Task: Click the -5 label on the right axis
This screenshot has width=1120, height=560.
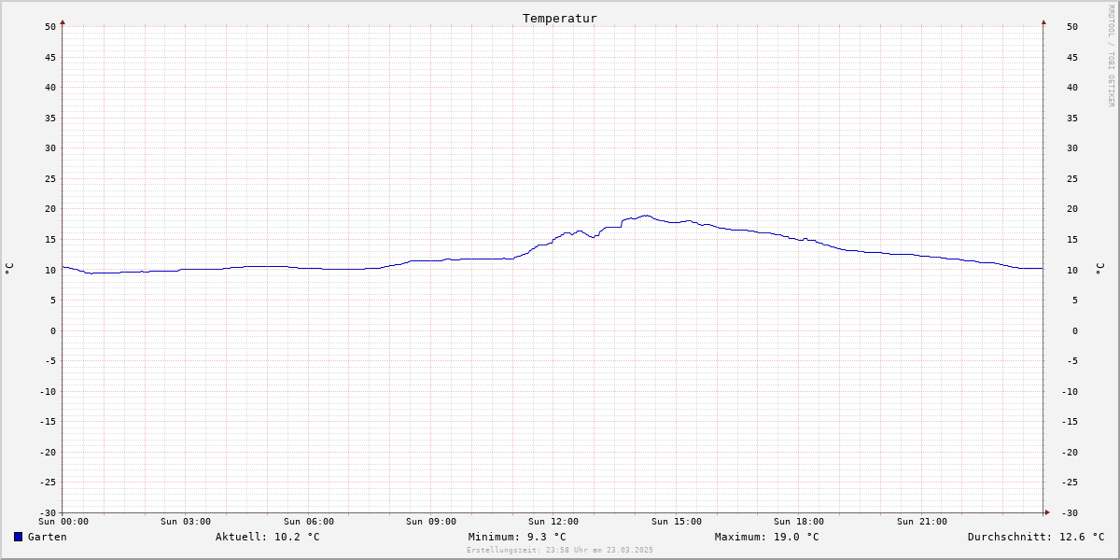Action: click(1072, 360)
